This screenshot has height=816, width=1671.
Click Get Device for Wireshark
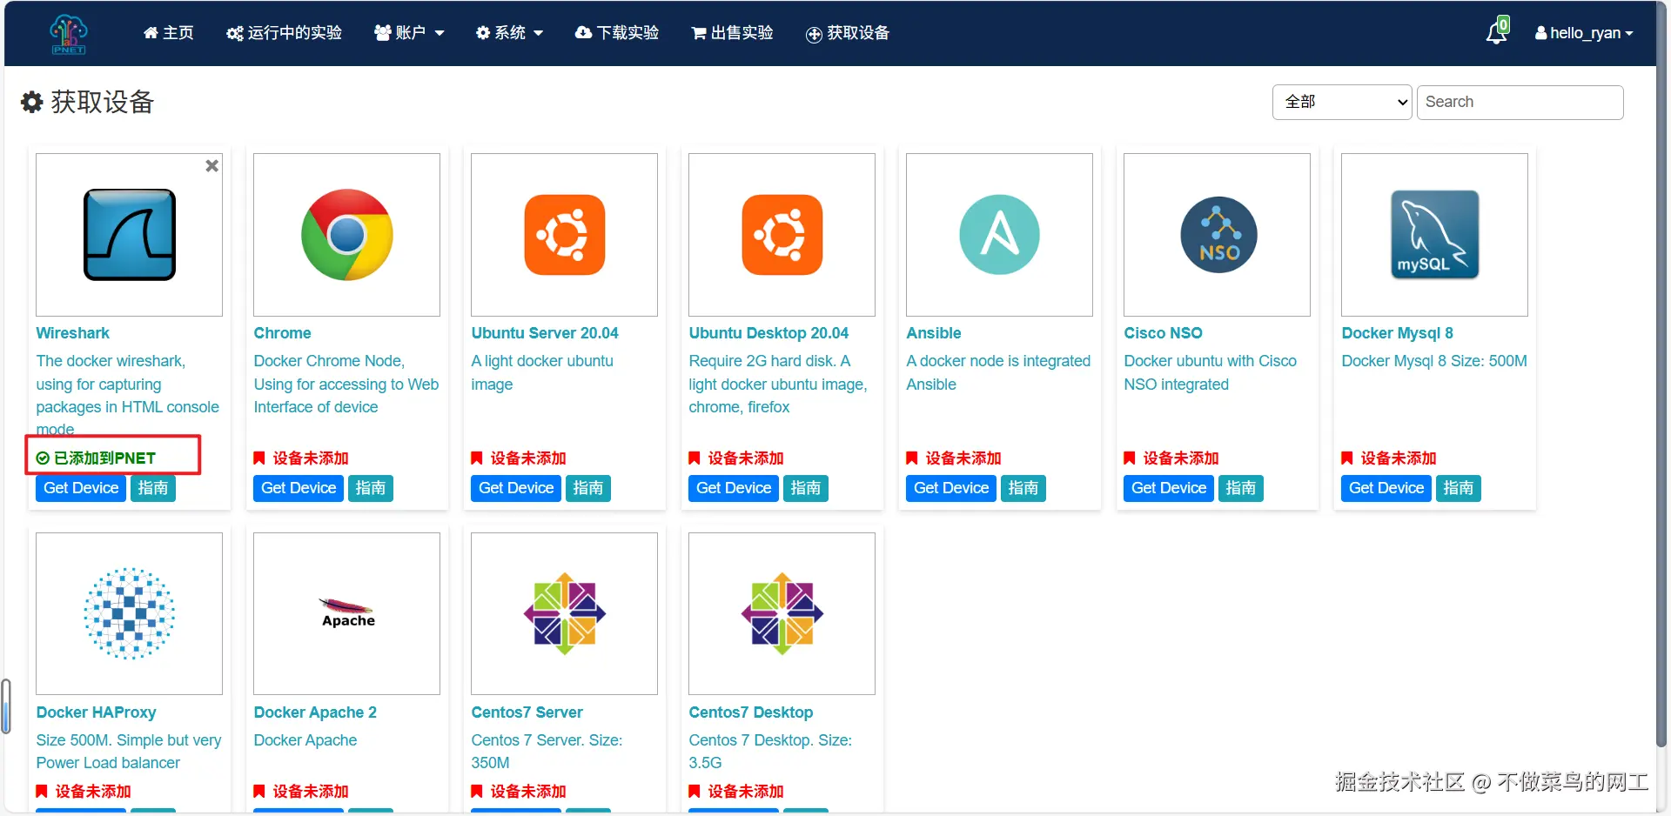pos(81,488)
